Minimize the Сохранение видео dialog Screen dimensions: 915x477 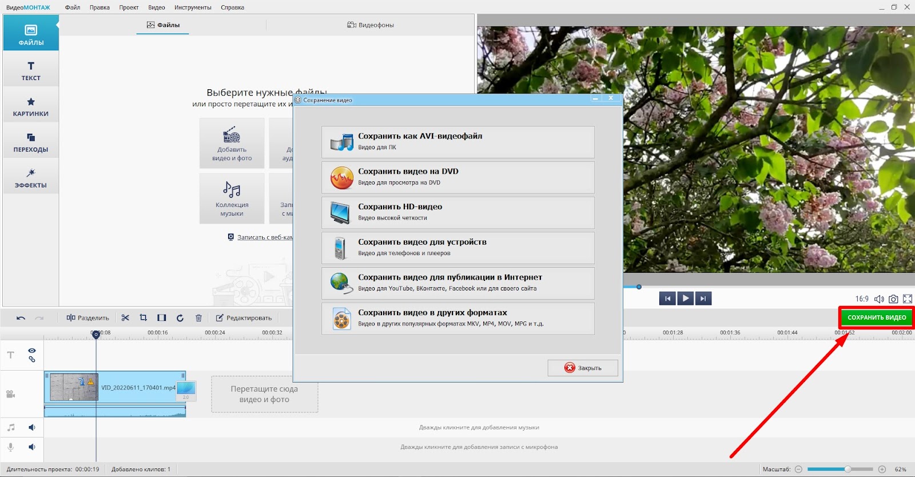coord(595,98)
